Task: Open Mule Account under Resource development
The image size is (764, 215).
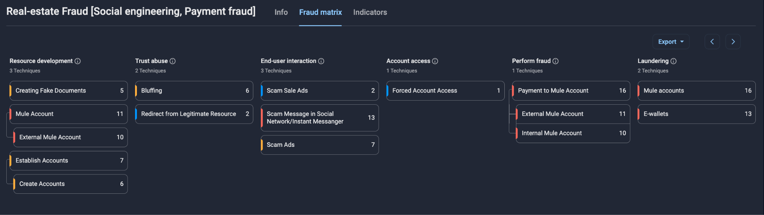Action: pyautogui.click(x=69, y=114)
